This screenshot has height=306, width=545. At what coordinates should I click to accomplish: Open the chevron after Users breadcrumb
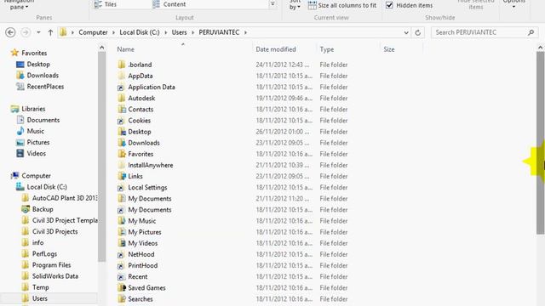pyautogui.click(x=193, y=32)
